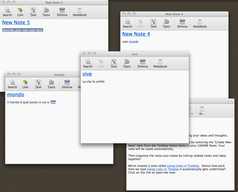This screenshot has width=238, height=192.
Task: Open Tools in New Note 5 window
Action: 46,12
